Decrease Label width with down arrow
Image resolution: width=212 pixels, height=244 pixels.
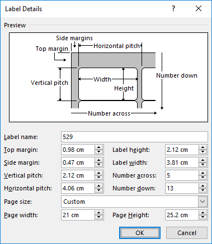point(202,165)
